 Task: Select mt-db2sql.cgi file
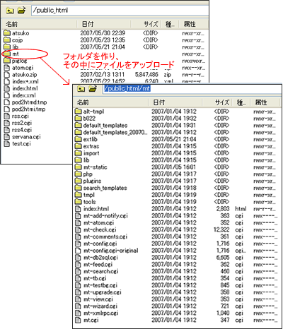[97, 257]
